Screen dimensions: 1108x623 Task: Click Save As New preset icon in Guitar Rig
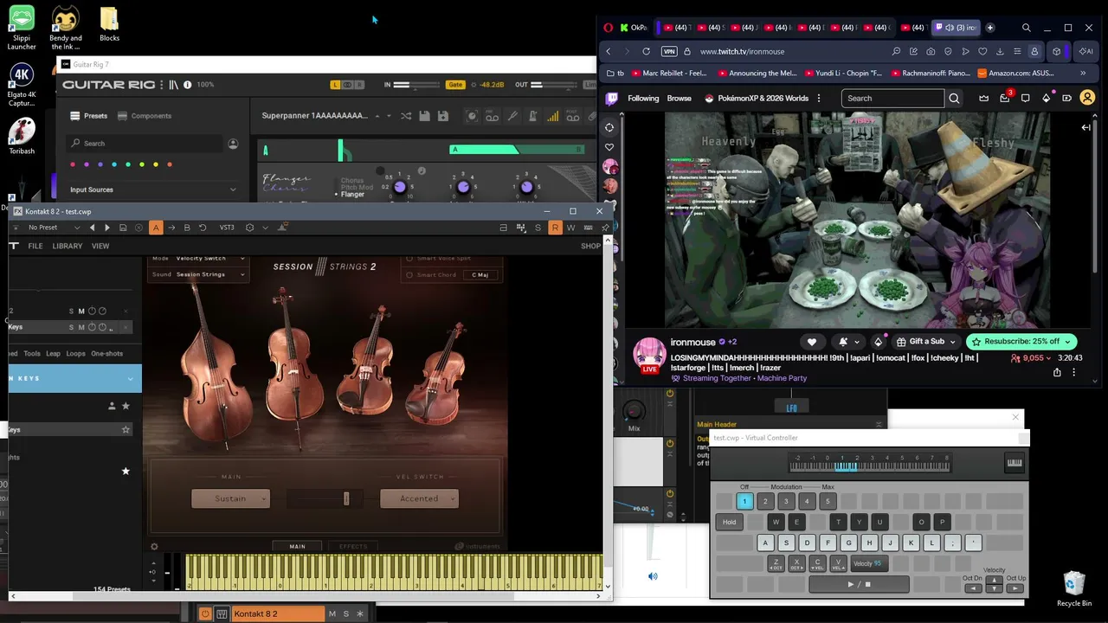coord(443,116)
